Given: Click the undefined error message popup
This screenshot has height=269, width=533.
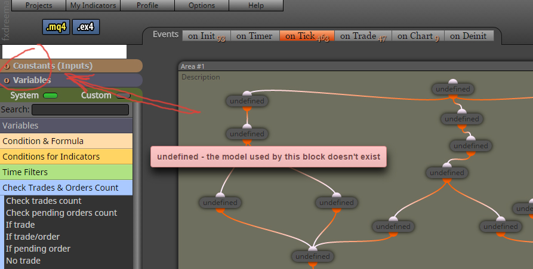Looking at the screenshot, I should [269, 157].
